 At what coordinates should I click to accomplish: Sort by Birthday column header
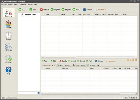point(88,14)
